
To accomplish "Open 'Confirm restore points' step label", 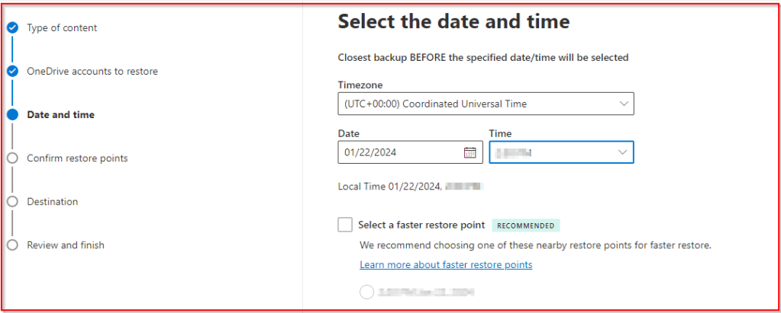I will pos(77,158).
